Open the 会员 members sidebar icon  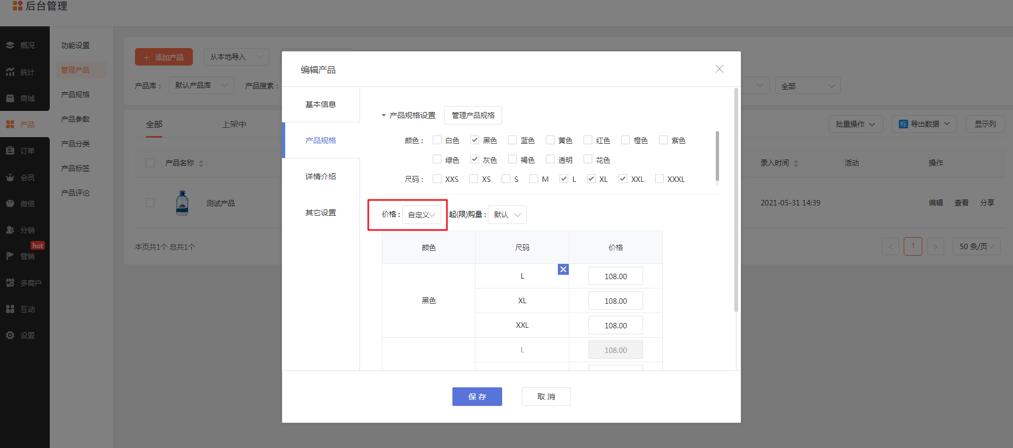pyautogui.click(x=10, y=178)
